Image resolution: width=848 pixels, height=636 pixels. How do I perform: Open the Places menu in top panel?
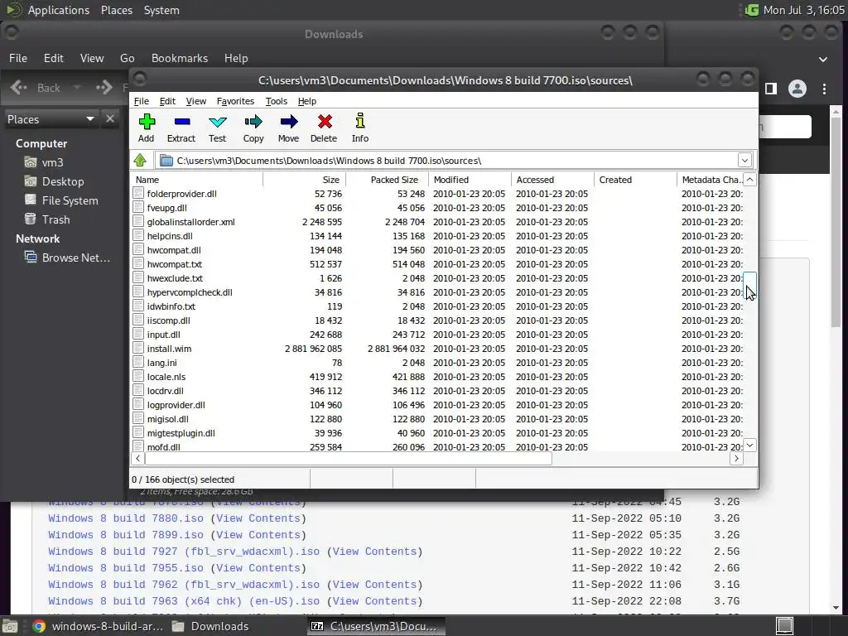pyautogui.click(x=116, y=10)
